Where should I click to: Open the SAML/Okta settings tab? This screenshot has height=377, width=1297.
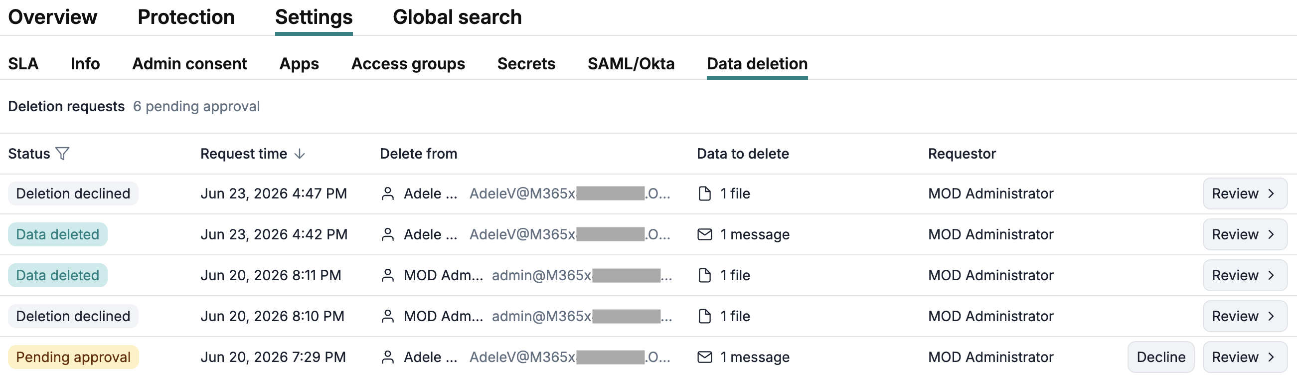click(x=631, y=63)
